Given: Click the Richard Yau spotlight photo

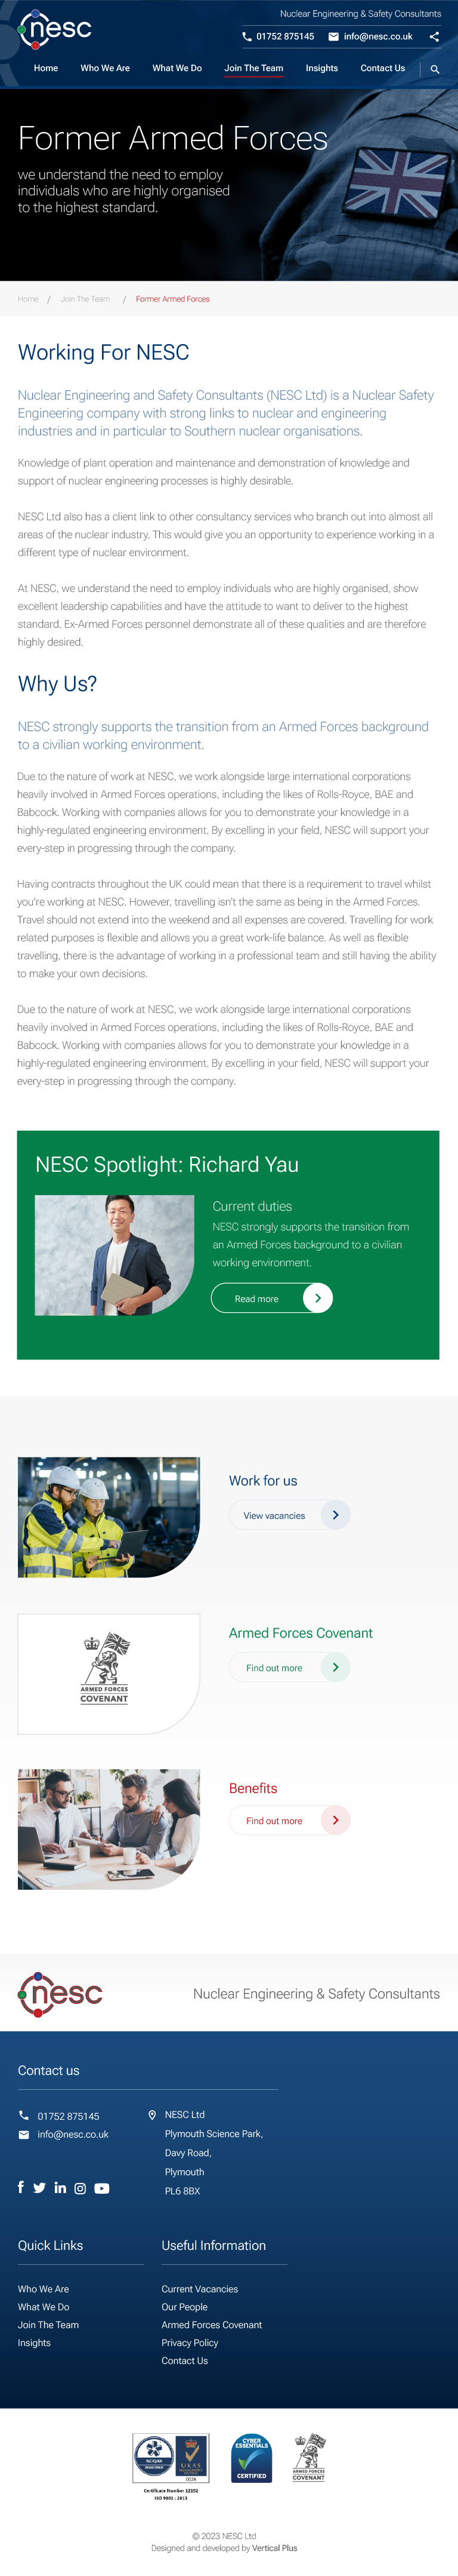Looking at the screenshot, I should 114,1255.
